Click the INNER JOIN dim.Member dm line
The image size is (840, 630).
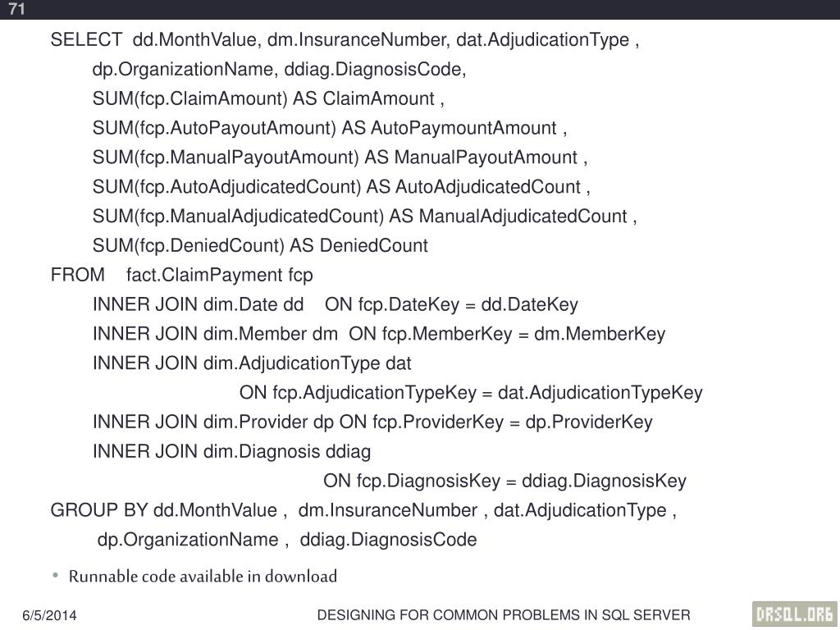tap(379, 335)
